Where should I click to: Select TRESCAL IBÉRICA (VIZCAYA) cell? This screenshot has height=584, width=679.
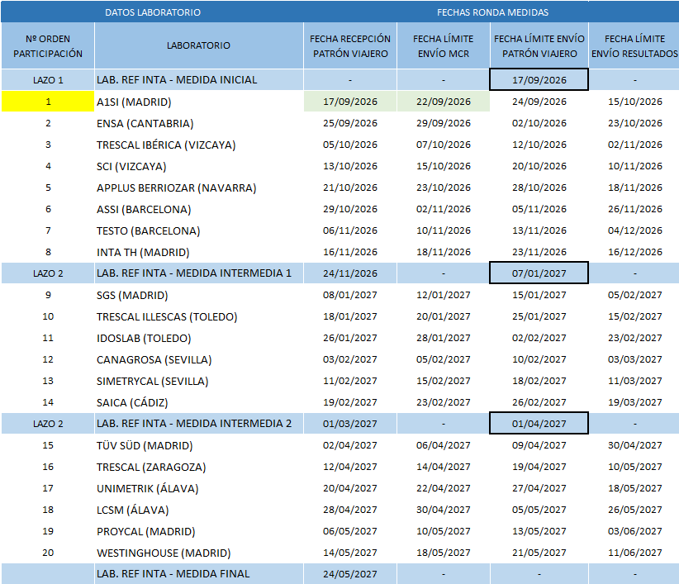tap(199, 145)
